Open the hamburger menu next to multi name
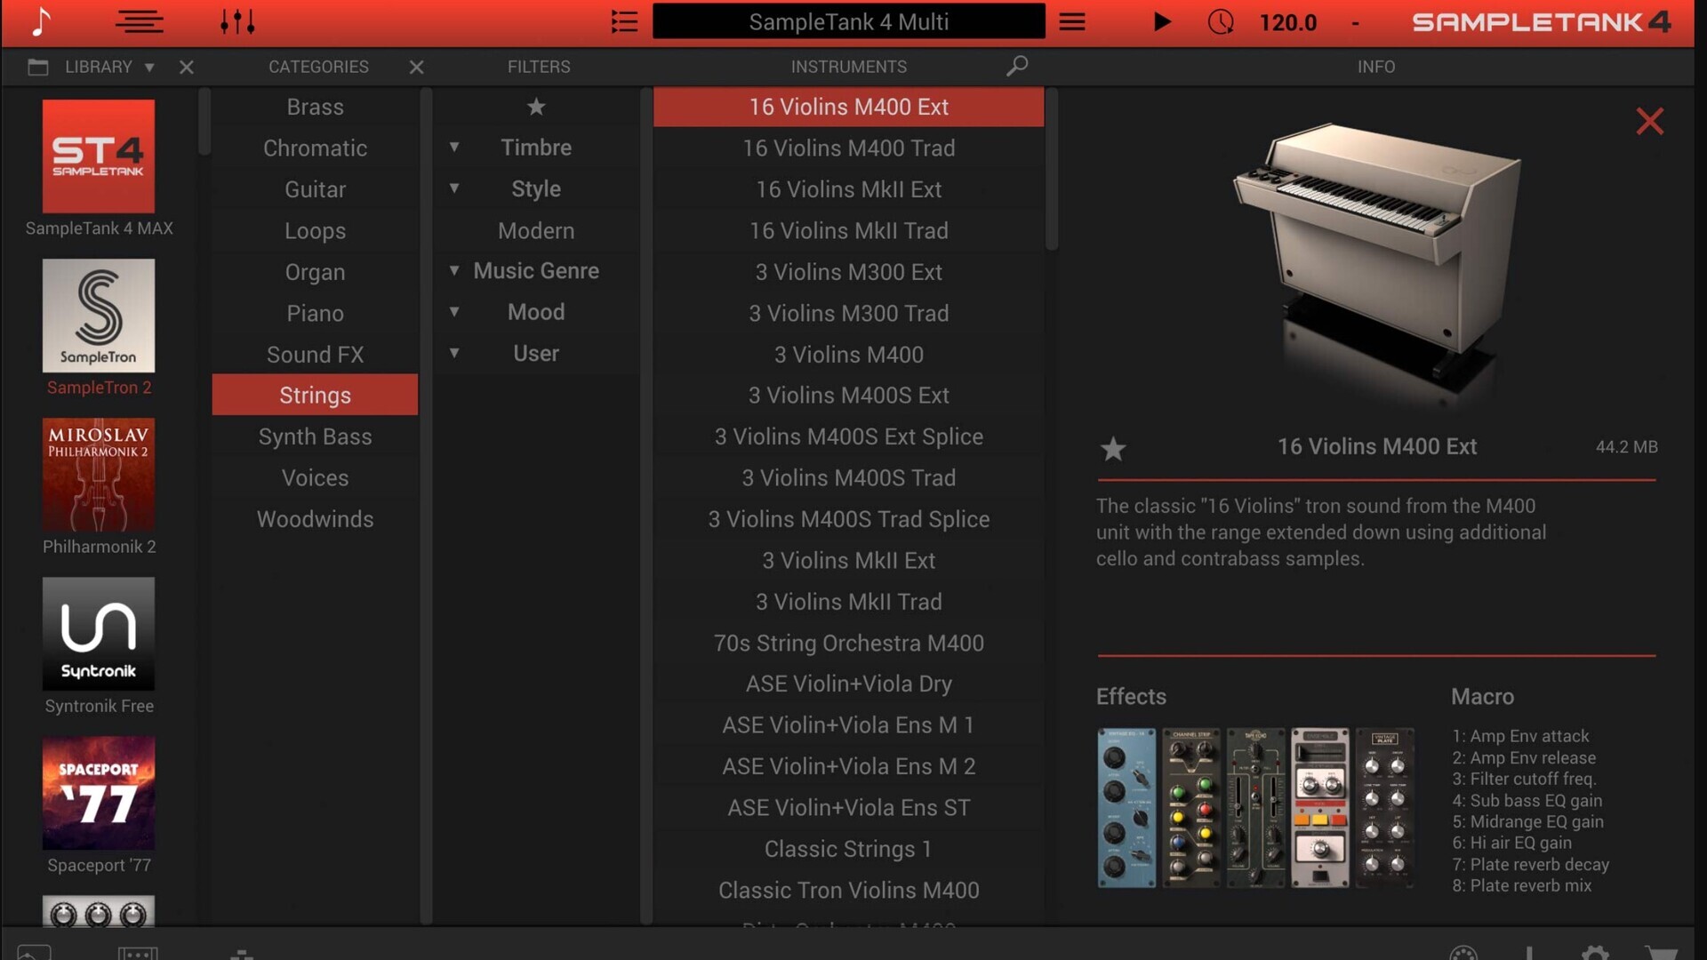Screen dimensions: 1707x960 (1071, 21)
